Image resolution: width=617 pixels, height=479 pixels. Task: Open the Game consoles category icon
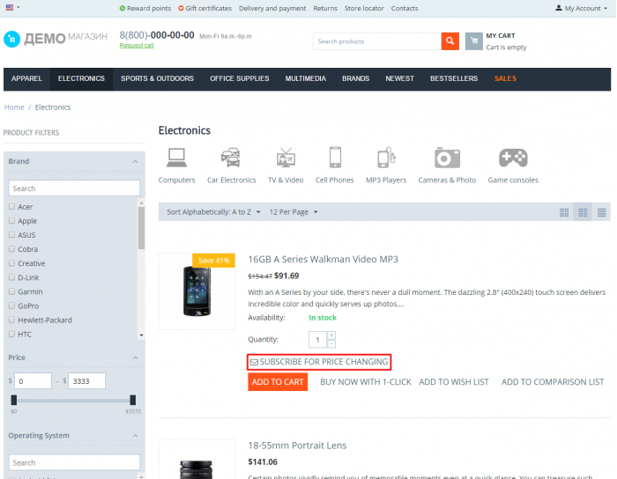[x=513, y=158]
